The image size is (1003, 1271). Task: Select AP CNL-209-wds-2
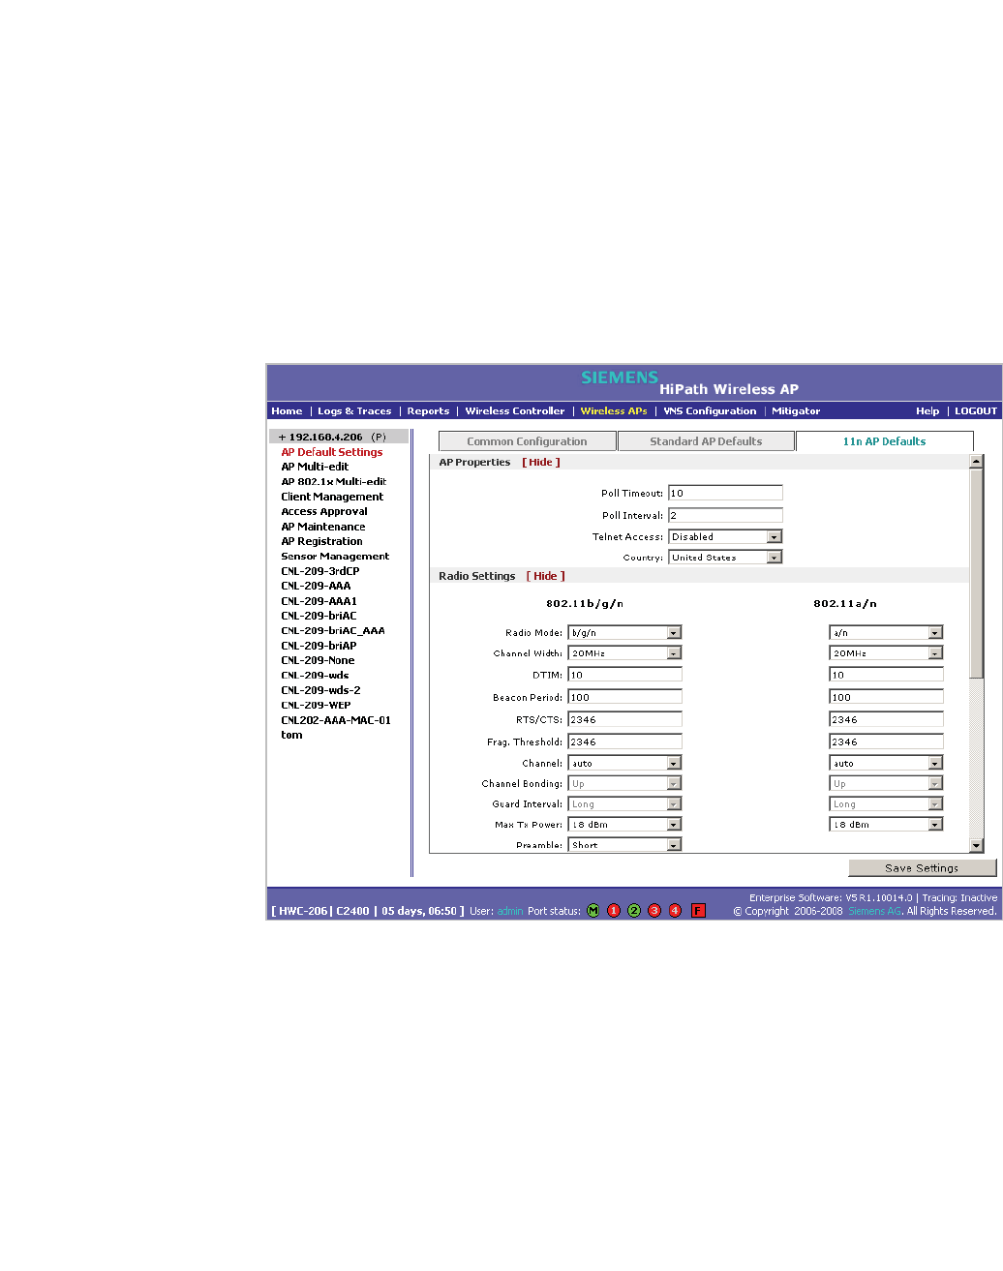click(x=320, y=691)
